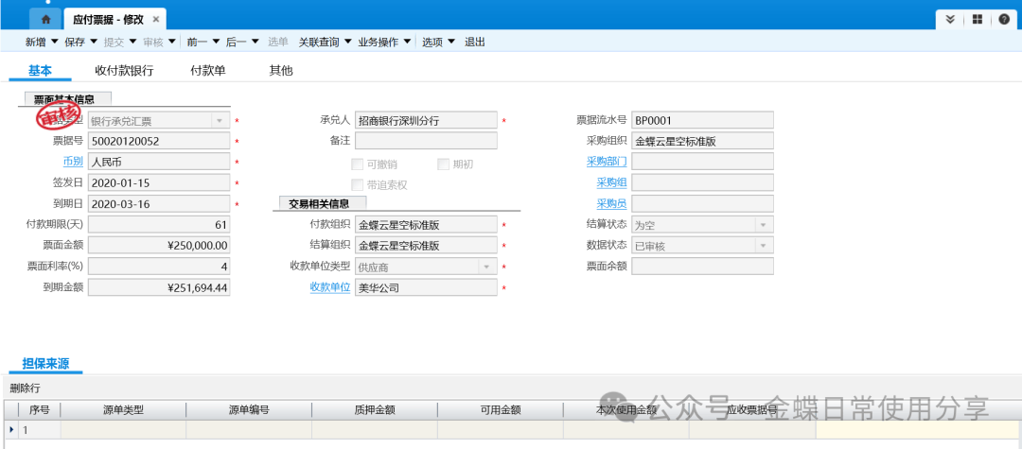Expand the 新增 dropdown arrow
1022x449 pixels.
click(54, 43)
